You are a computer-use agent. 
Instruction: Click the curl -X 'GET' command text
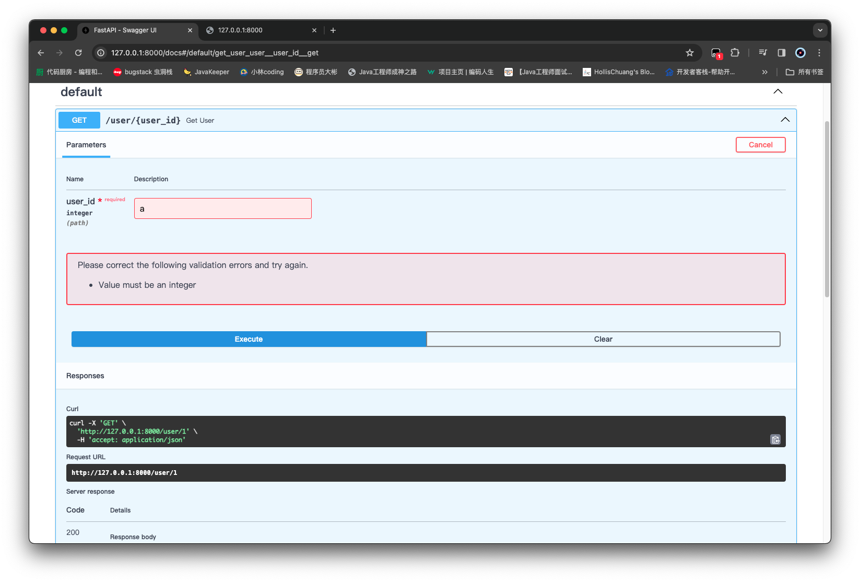(98, 423)
